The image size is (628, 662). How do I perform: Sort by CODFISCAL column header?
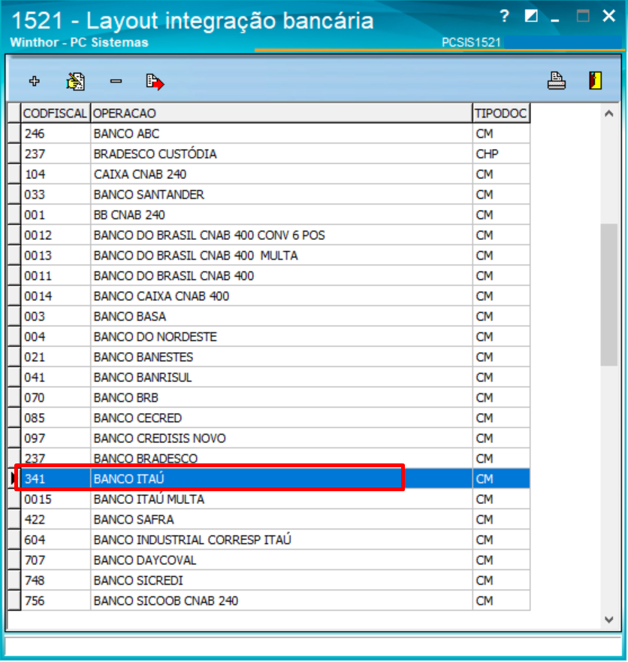tap(56, 113)
